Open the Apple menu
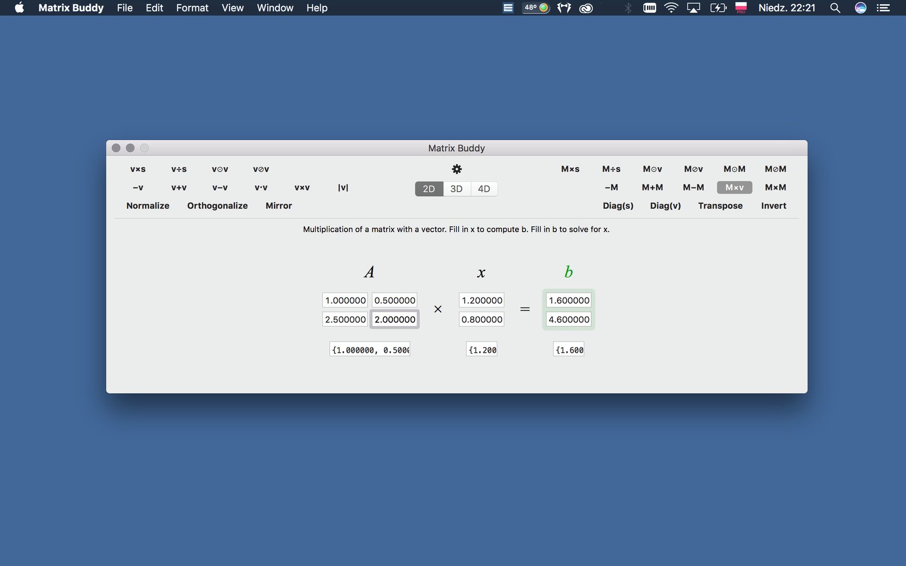 (19, 7)
